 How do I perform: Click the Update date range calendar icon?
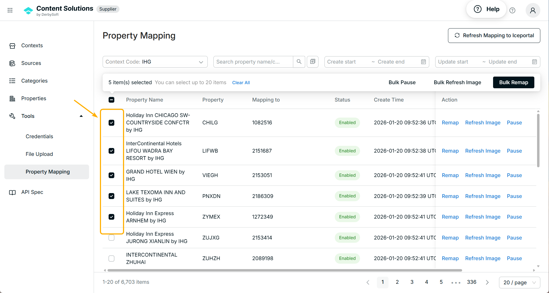(x=534, y=62)
